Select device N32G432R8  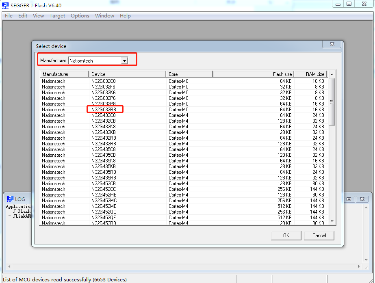click(x=184, y=138)
